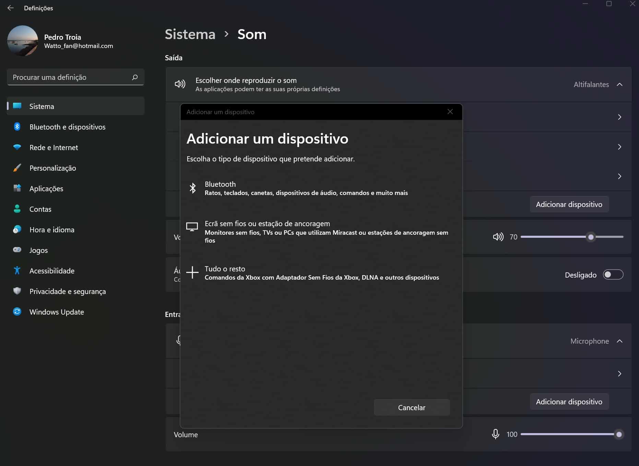Go back using the back arrow
The height and width of the screenshot is (466, 639).
point(11,8)
